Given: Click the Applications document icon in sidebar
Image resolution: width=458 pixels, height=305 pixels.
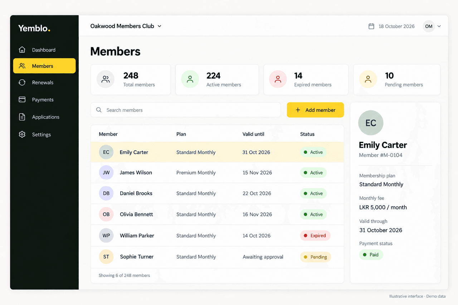Looking at the screenshot, I should pos(22,117).
